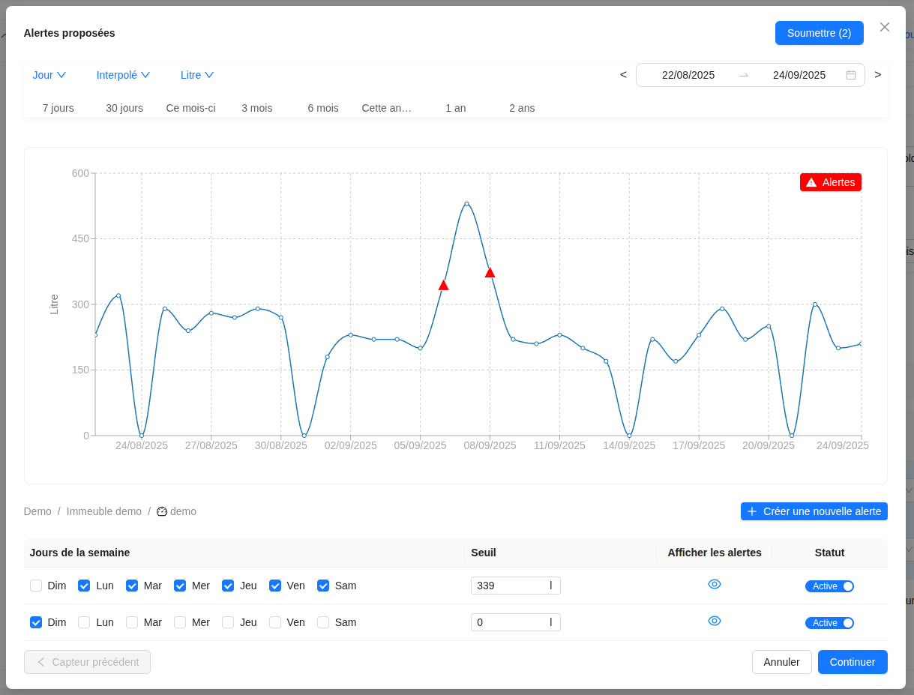Show alerts for the 0 threshold row
914x695 pixels.
pyautogui.click(x=714, y=621)
